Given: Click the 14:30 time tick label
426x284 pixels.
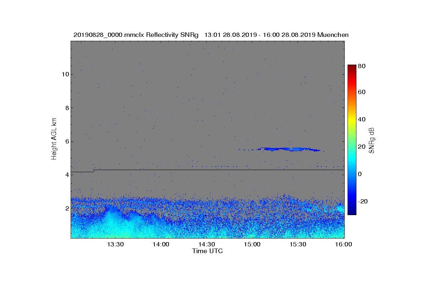Looking at the screenshot, I should point(207,244).
